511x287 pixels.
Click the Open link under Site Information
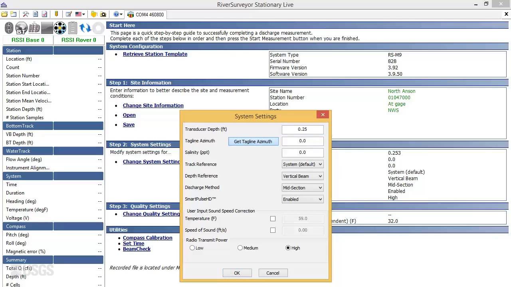point(129,115)
